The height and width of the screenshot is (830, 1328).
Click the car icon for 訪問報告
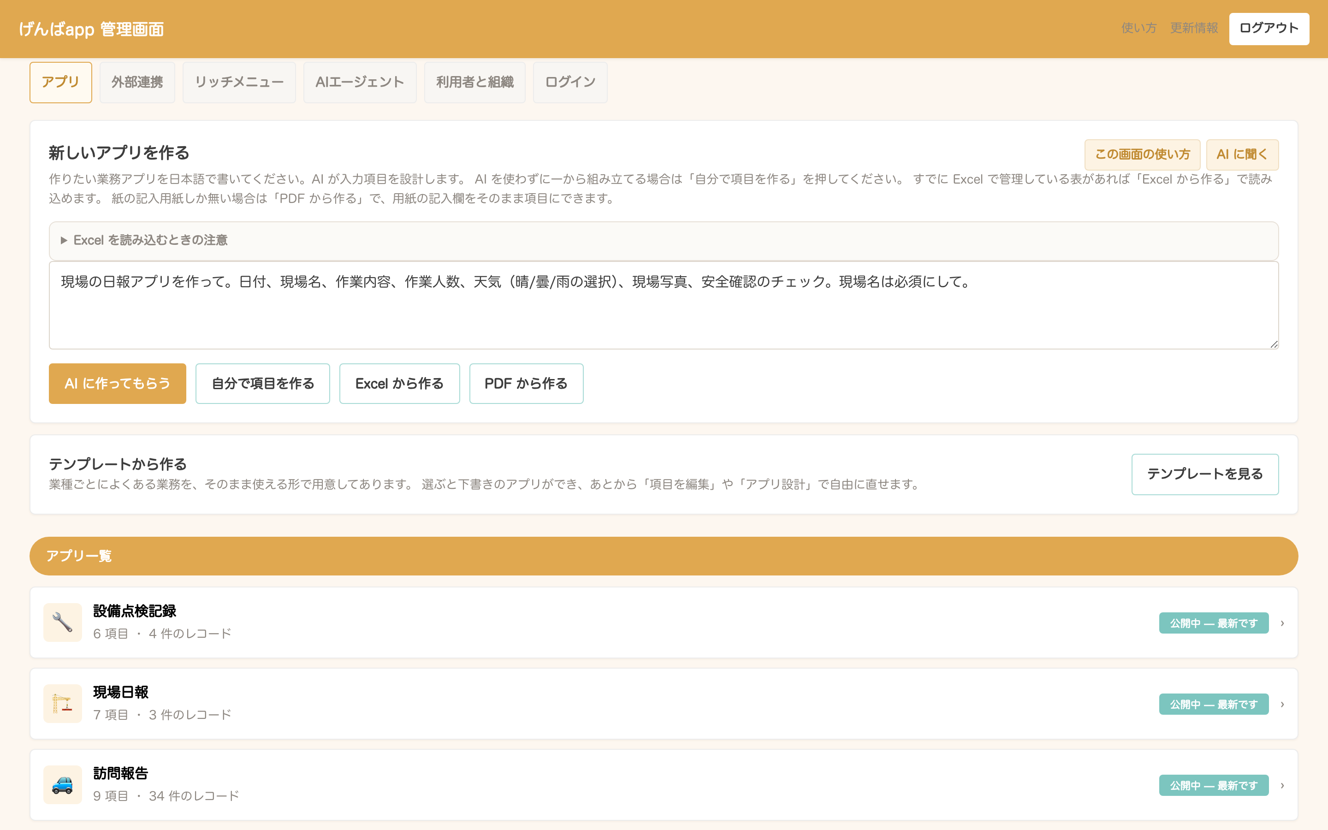[x=63, y=785]
